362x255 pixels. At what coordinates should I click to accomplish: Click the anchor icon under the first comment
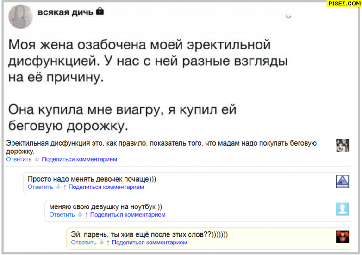pos(37,159)
